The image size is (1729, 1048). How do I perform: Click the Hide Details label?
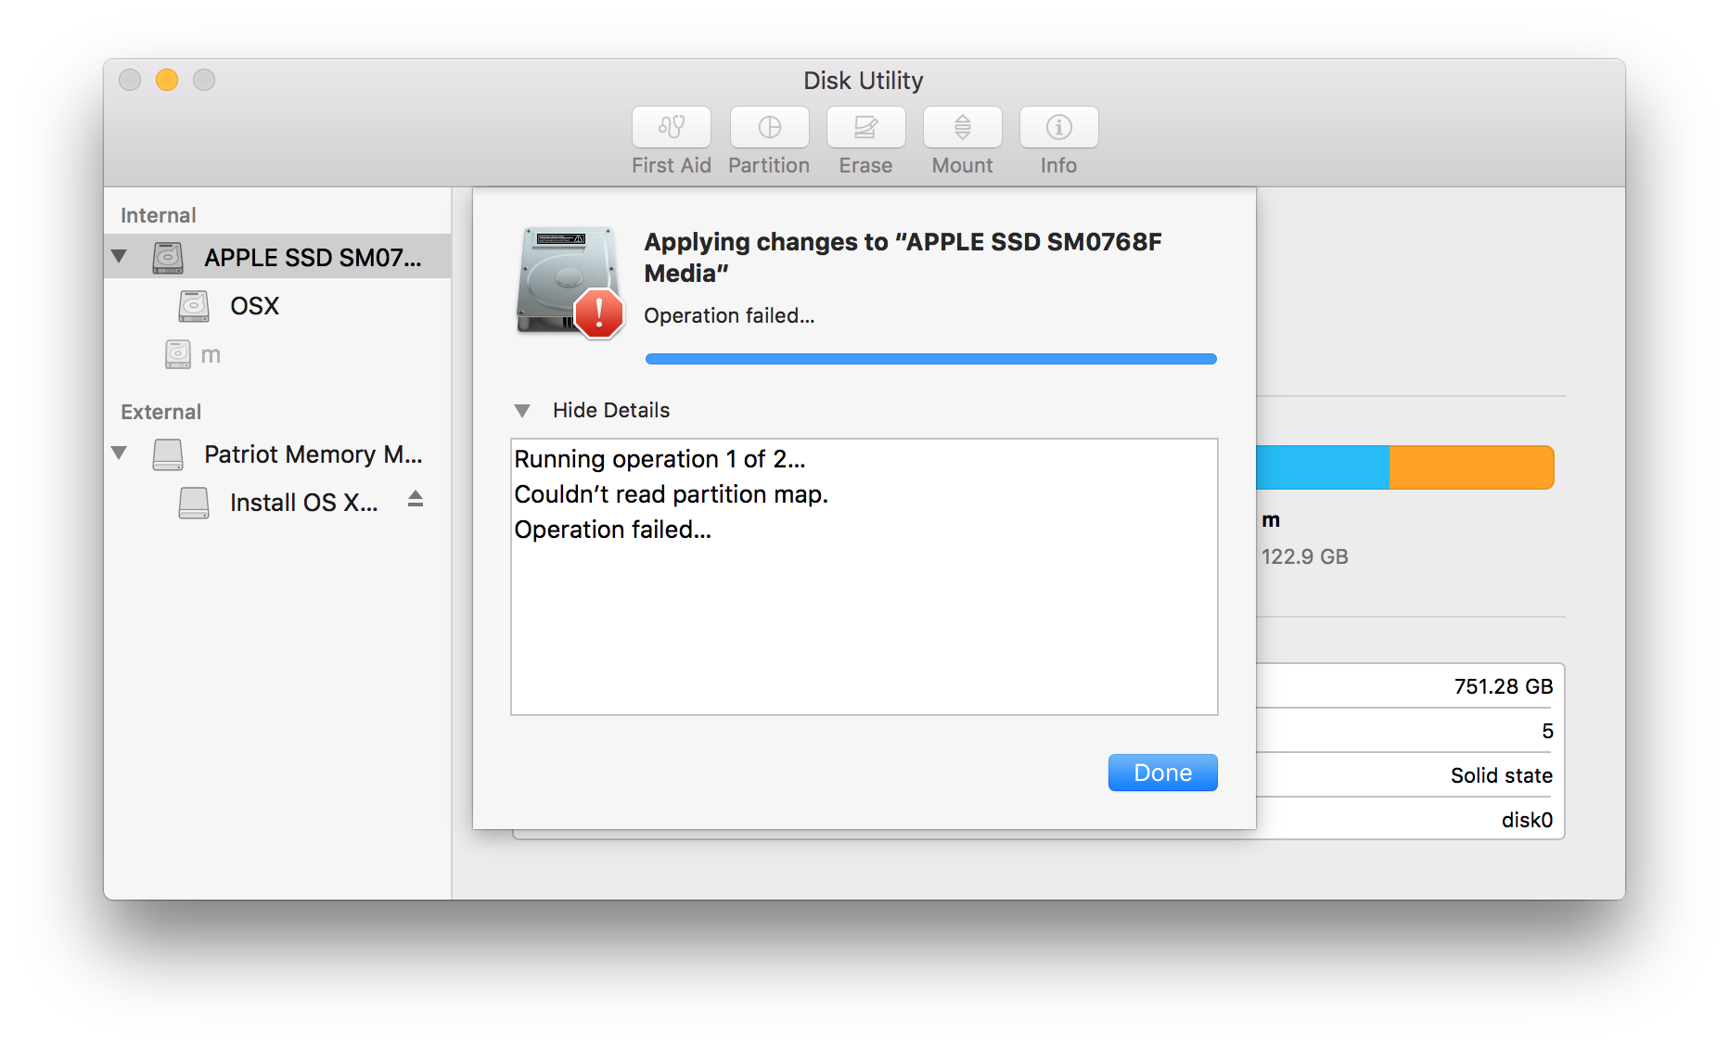pyautogui.click(x=611, y=410)
